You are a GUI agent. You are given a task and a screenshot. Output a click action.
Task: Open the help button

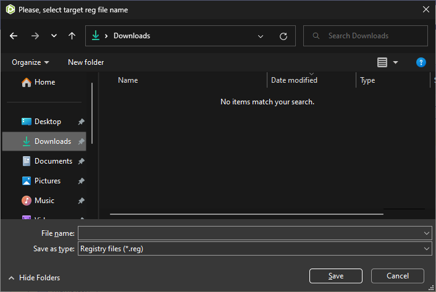pos(421,62)
